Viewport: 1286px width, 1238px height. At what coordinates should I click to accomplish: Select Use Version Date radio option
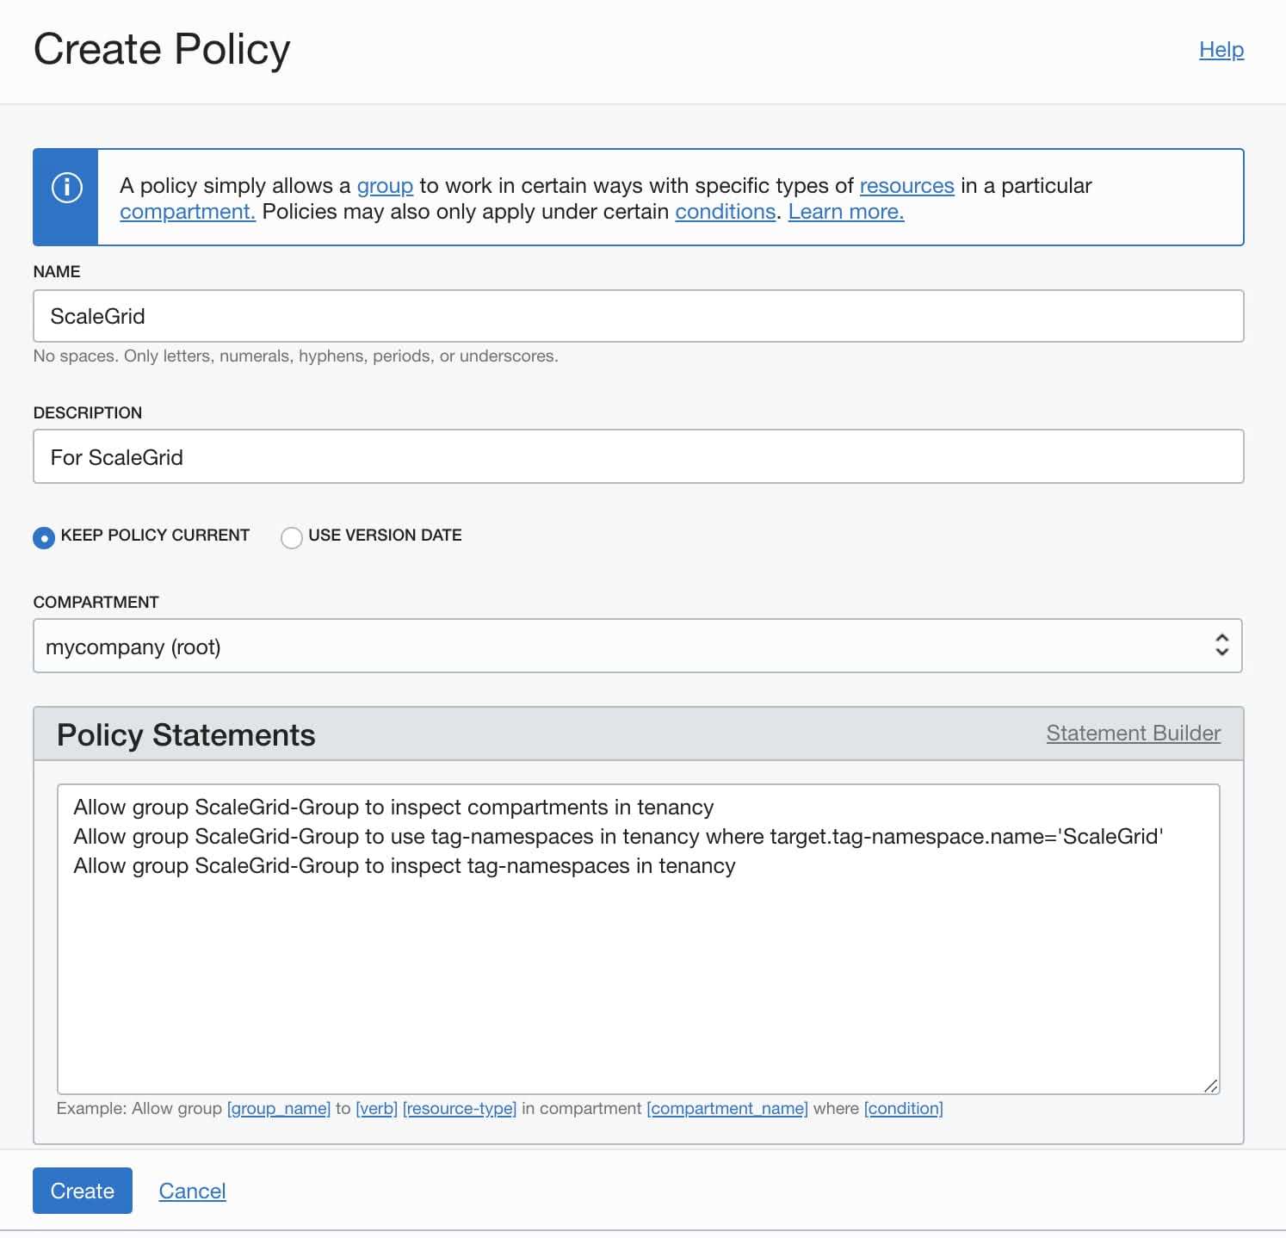292,537
